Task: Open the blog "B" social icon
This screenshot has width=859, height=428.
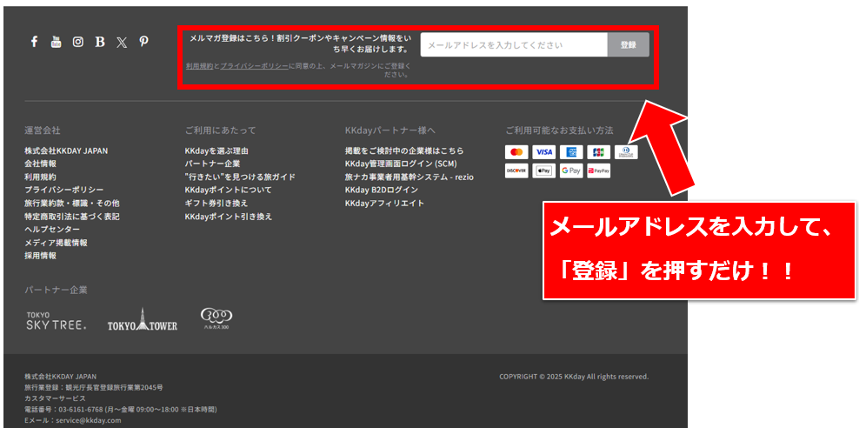Action: pos(100,42)
